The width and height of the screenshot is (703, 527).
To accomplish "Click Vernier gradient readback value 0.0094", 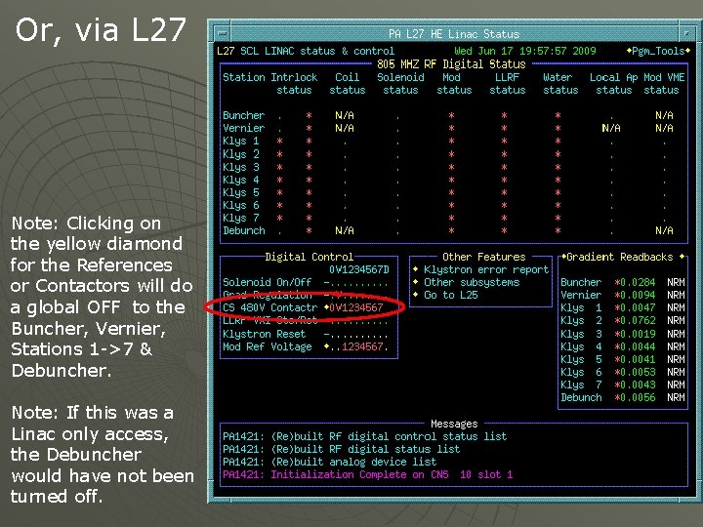I will tap(637, 295).
